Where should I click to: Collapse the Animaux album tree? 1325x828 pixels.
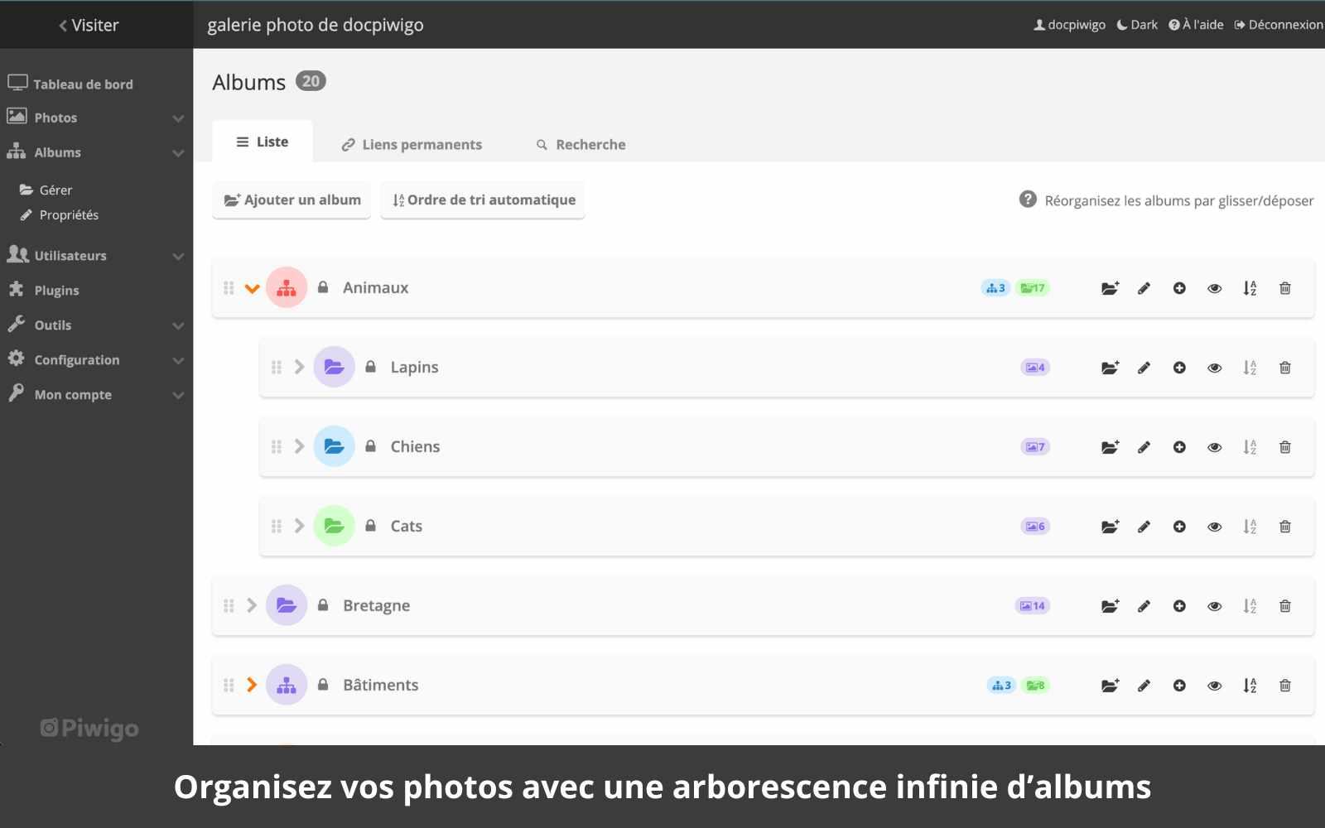[x=251, y=287]
